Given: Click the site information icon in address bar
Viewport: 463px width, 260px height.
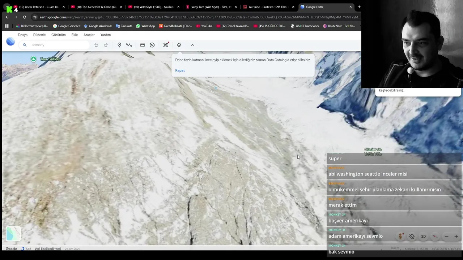Looking at the screenshot, I should click(35, 17).
